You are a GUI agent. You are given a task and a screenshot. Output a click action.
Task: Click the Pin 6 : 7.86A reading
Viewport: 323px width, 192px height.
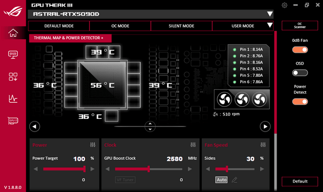tap(251, 82)
